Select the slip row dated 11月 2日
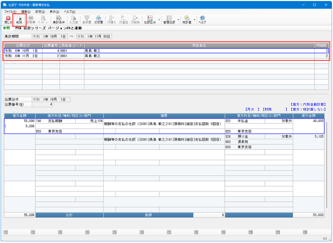This screenshot has height=243, width=333. [x=166, y=56]
